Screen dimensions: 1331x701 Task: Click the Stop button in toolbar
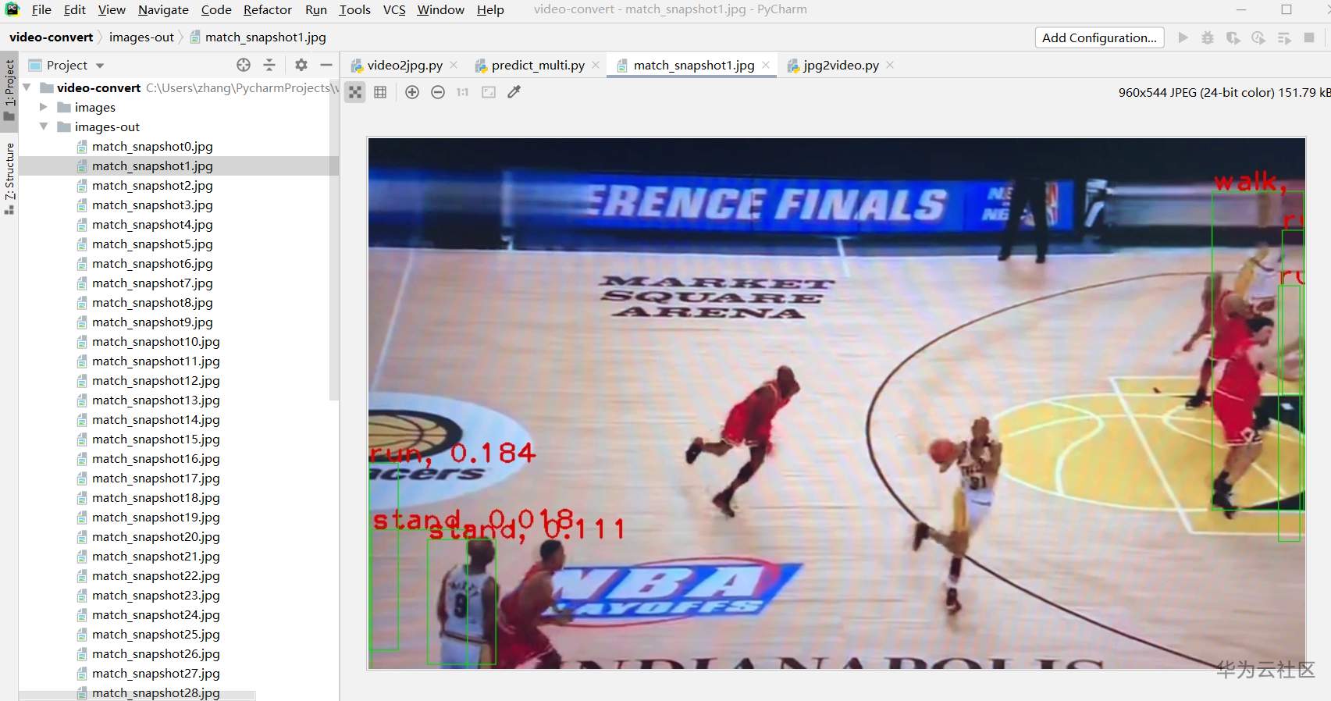1309,37
